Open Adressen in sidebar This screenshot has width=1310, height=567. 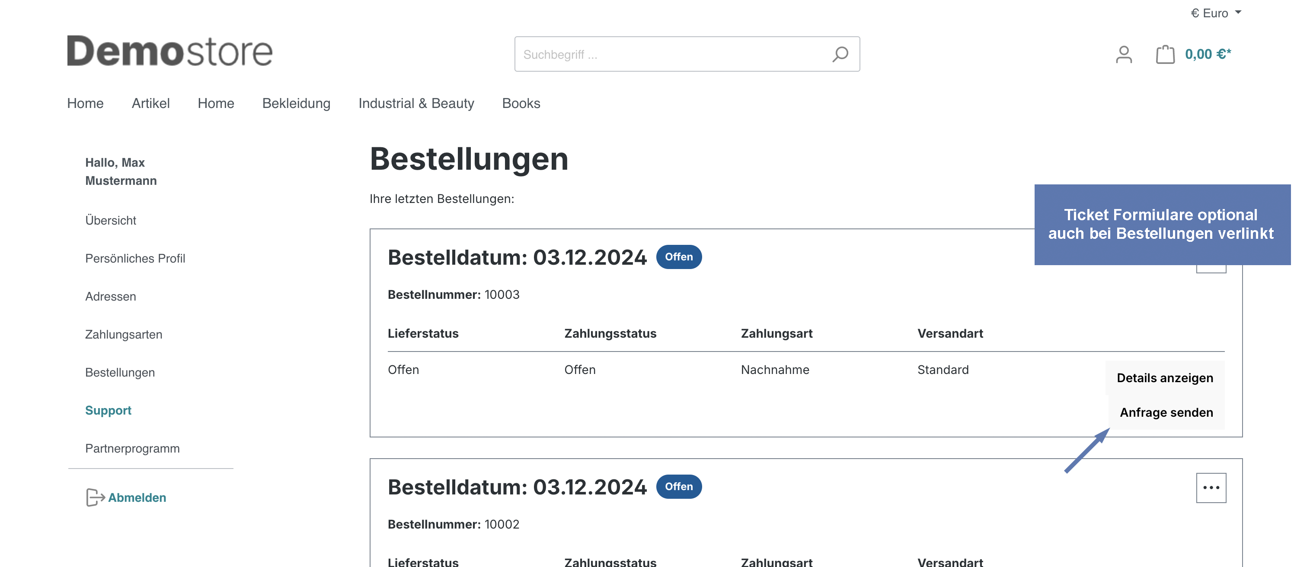click(110, 297)
